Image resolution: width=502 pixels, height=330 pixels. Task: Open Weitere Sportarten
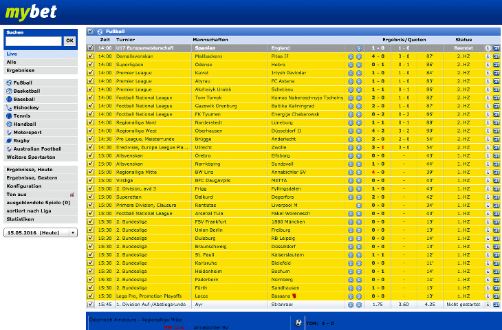coord(41,157)
